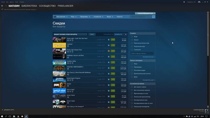Open the Windows Start menu

click(x=2, y=116)
